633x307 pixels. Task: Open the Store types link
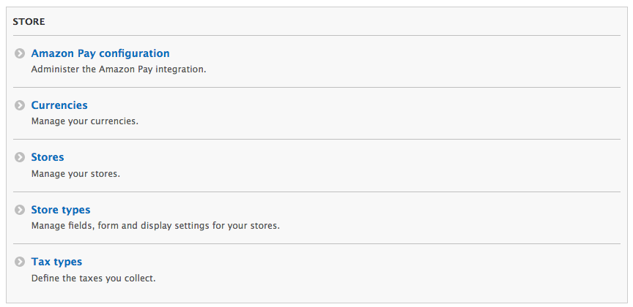[x=61, y=210]
